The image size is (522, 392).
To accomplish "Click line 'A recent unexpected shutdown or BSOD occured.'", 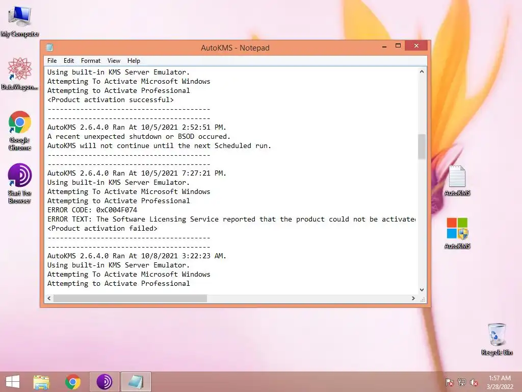I will click(139, 137).
